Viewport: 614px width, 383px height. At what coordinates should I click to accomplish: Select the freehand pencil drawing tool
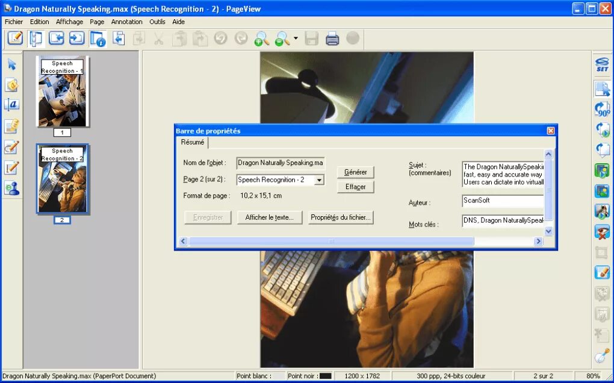(x=12, y=147)
